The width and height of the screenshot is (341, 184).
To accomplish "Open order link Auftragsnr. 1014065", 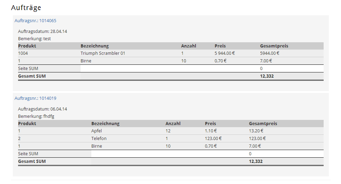I will click(35, 21).
